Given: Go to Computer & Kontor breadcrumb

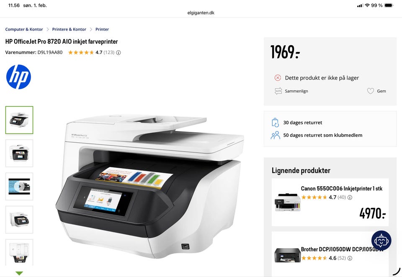Looking at the screenshot, I should pos(24,29).
